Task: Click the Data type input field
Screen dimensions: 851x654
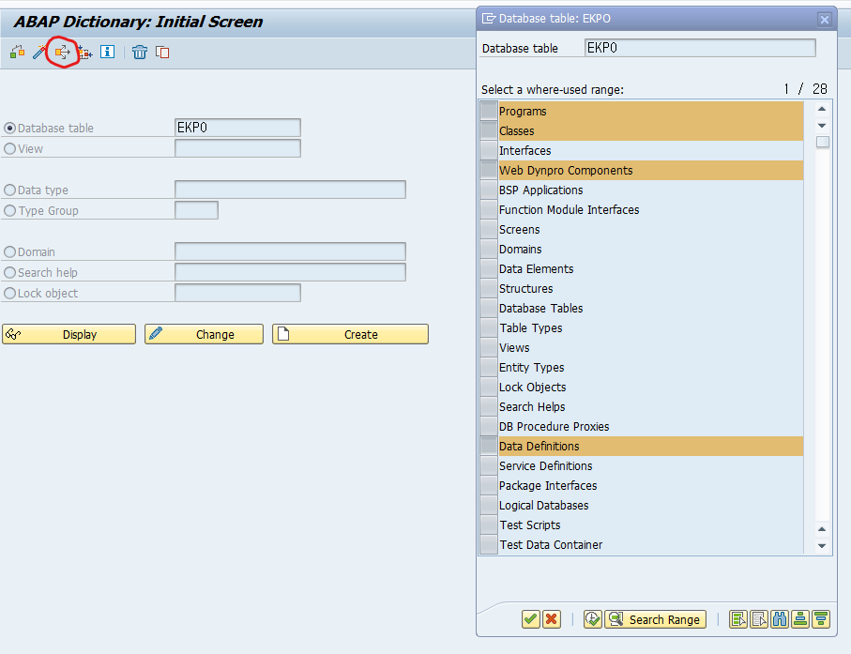Action: point(290,190)
